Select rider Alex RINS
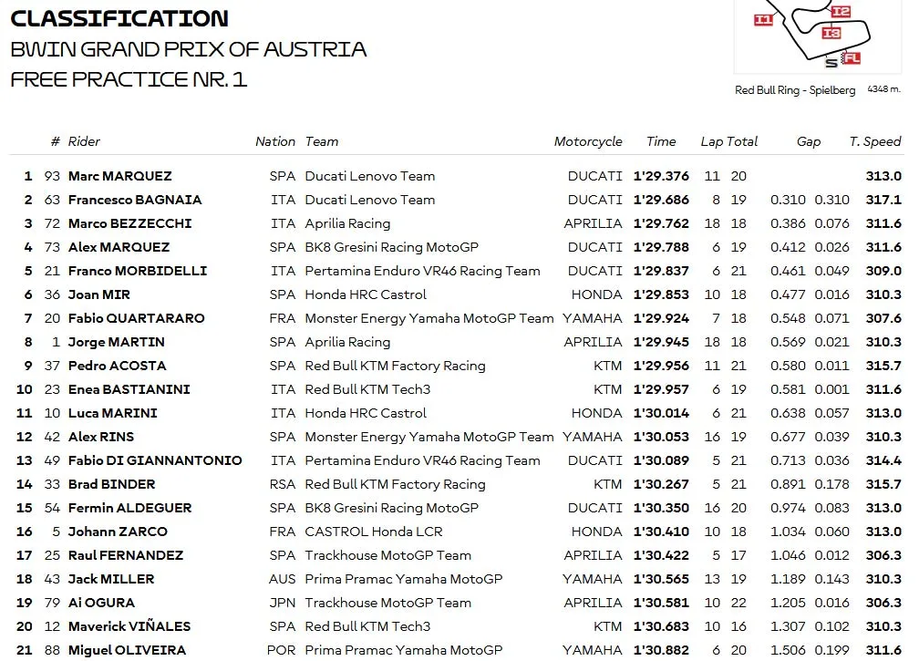The height and width of the screenshot is (661, 919). 101,437
